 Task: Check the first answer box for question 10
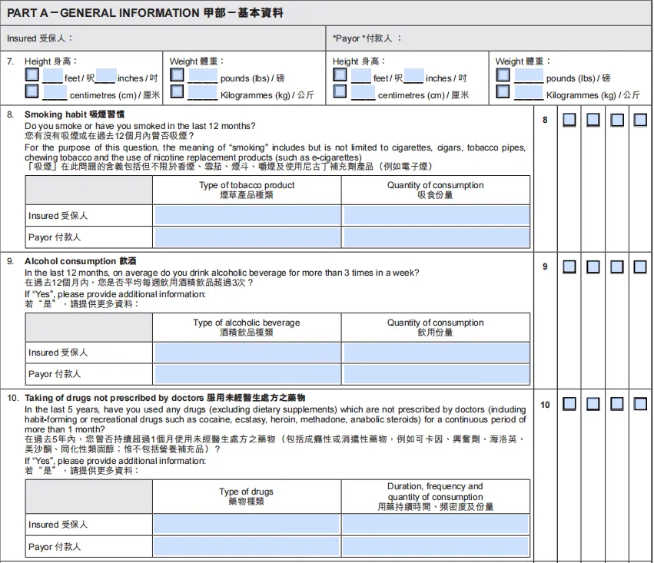pos(569,404)
